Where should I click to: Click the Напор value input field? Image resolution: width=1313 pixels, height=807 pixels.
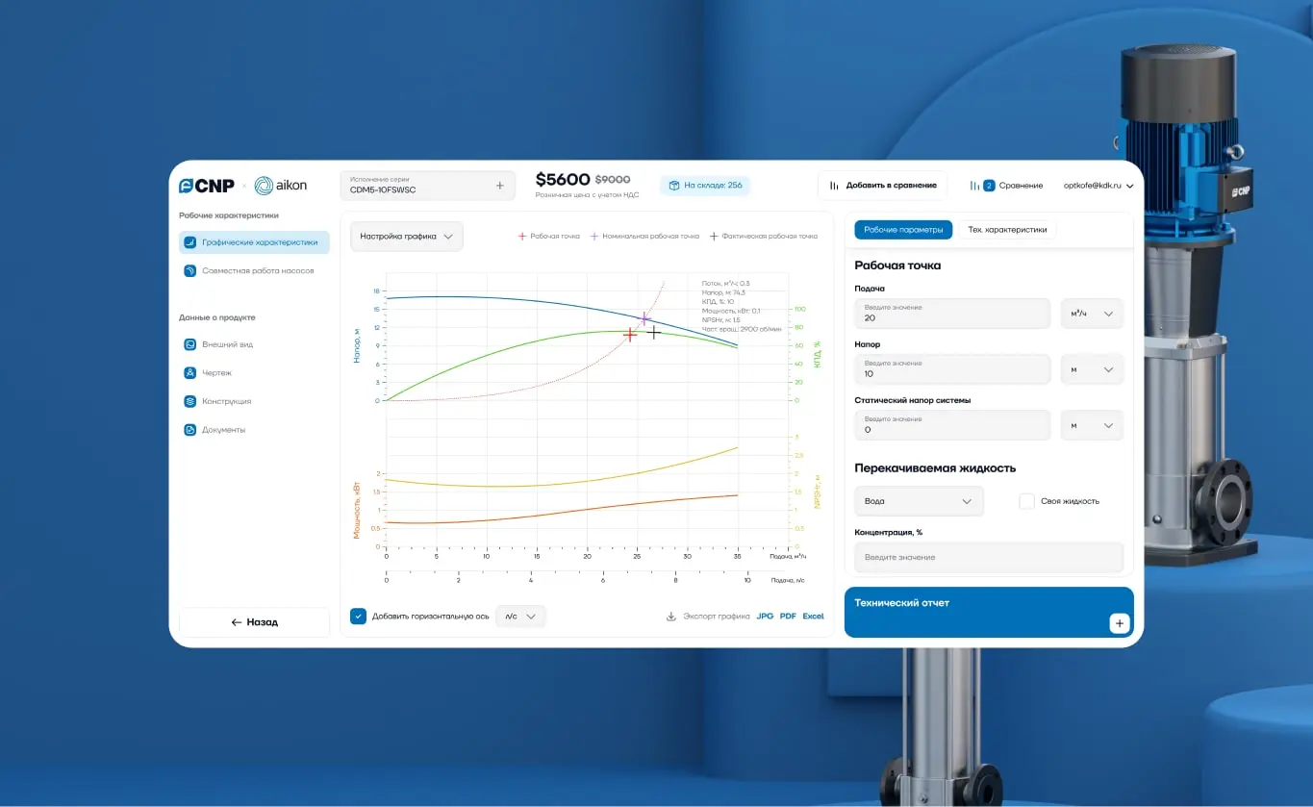pos(952,369)
